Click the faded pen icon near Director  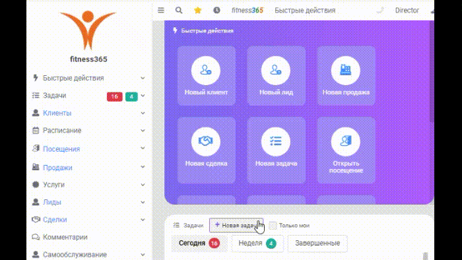pos(380,11)
